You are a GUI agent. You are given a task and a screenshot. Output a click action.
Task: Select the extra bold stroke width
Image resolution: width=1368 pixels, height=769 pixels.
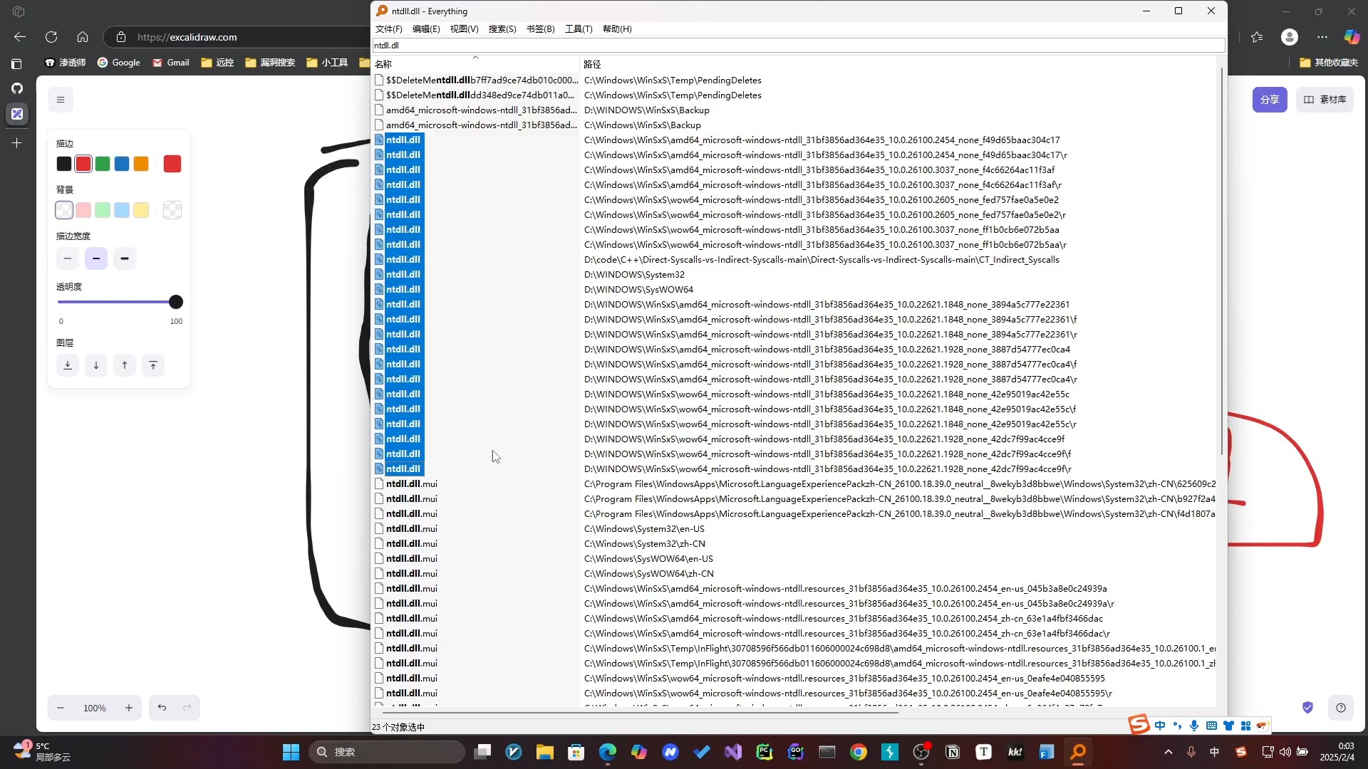(125, 258)
